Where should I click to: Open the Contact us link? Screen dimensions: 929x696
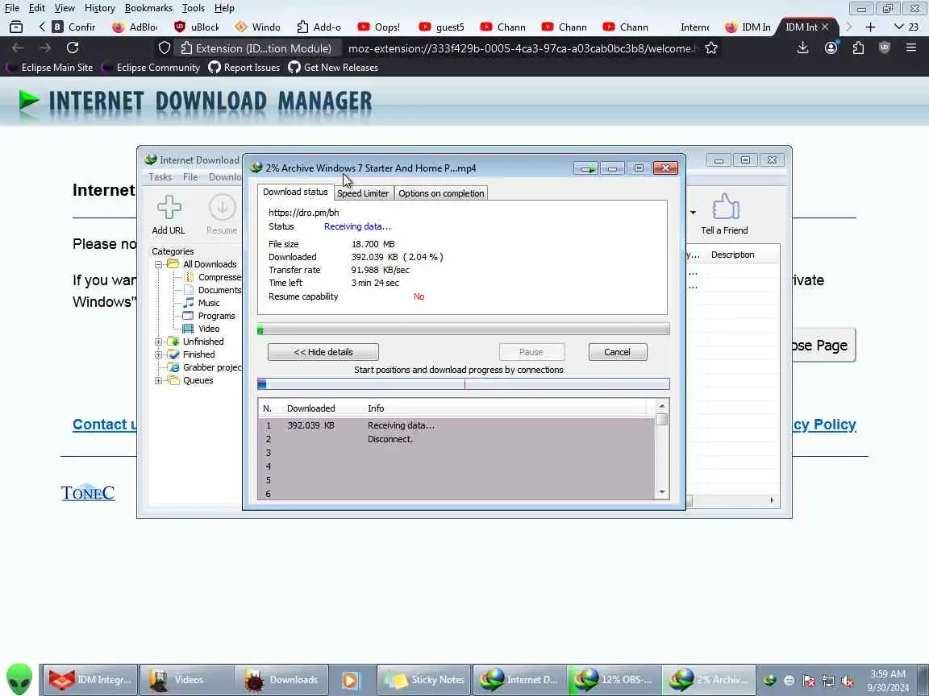(x=105, y=425)
